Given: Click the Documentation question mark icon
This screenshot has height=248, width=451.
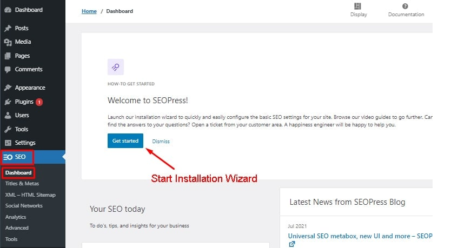Looking at the screenshot, I should [405, 6].
